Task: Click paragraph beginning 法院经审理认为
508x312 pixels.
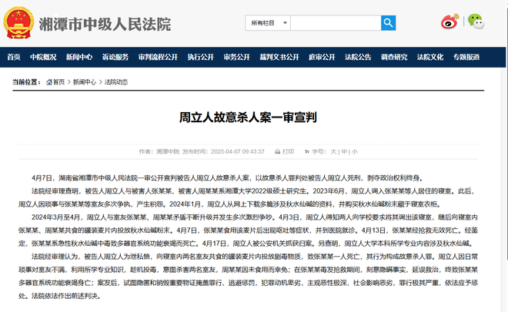Action: tap(248, 276)
